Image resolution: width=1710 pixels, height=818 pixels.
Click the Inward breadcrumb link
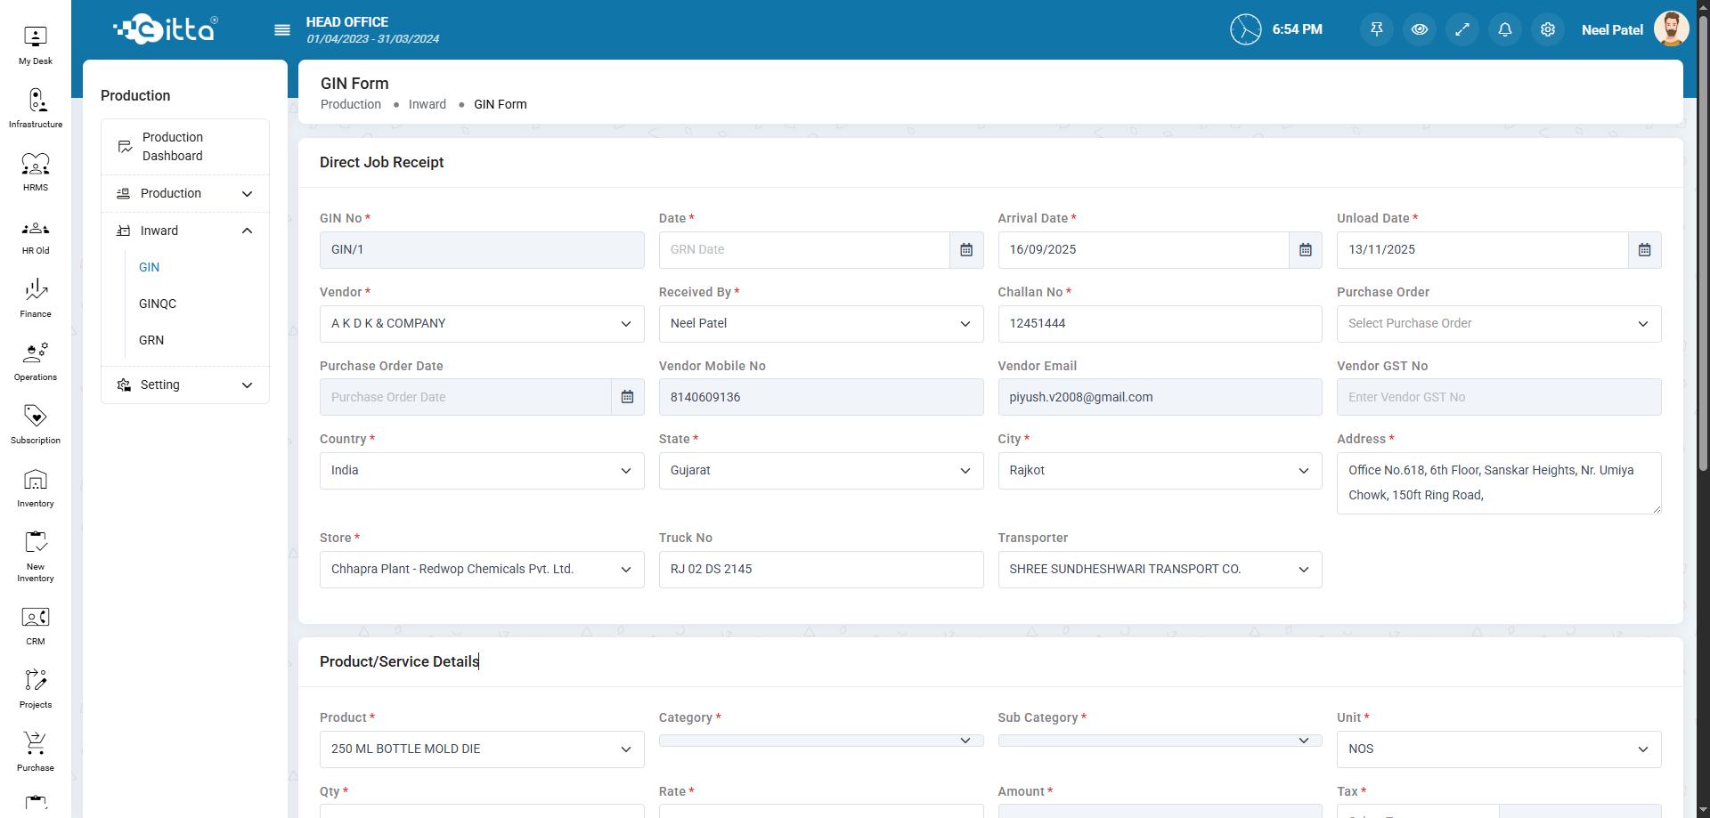click(x=427, y=104)
